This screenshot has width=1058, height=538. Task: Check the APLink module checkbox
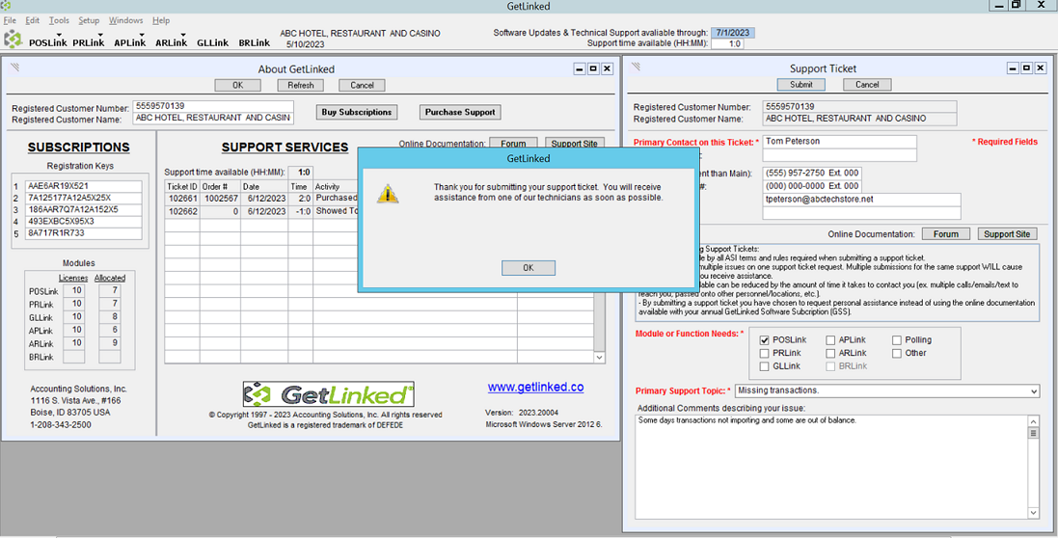(x=830, y=339)
